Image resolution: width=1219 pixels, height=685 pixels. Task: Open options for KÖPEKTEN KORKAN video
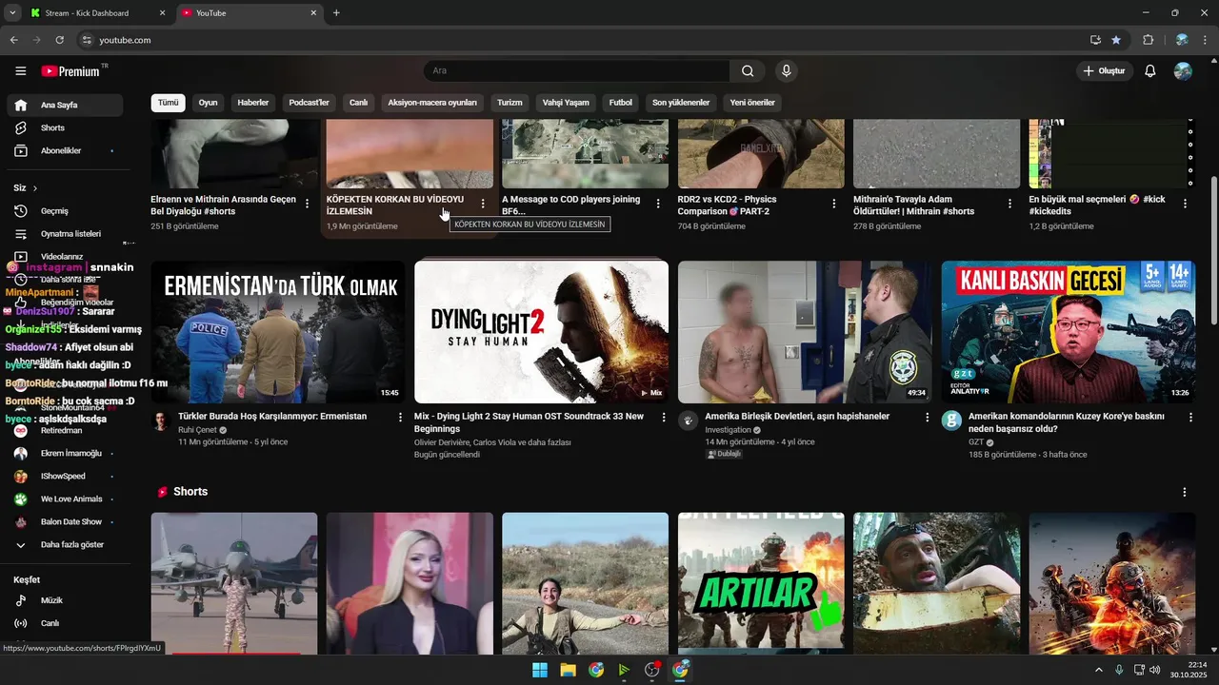(483, 204)
